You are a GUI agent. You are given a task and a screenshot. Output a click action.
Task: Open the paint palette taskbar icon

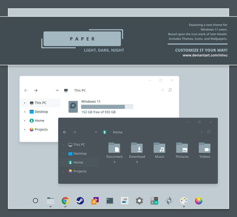(184, 201)
